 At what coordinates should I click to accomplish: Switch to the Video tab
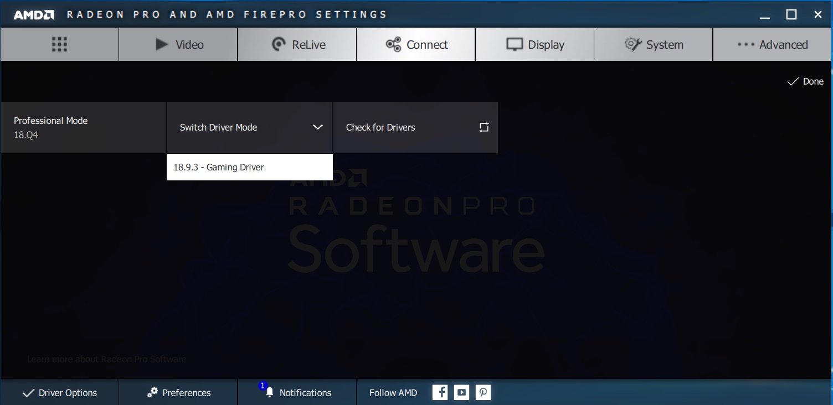(178, 45)
